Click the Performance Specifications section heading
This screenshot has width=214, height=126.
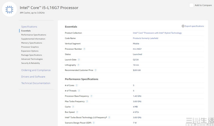[x=82, y=79]
